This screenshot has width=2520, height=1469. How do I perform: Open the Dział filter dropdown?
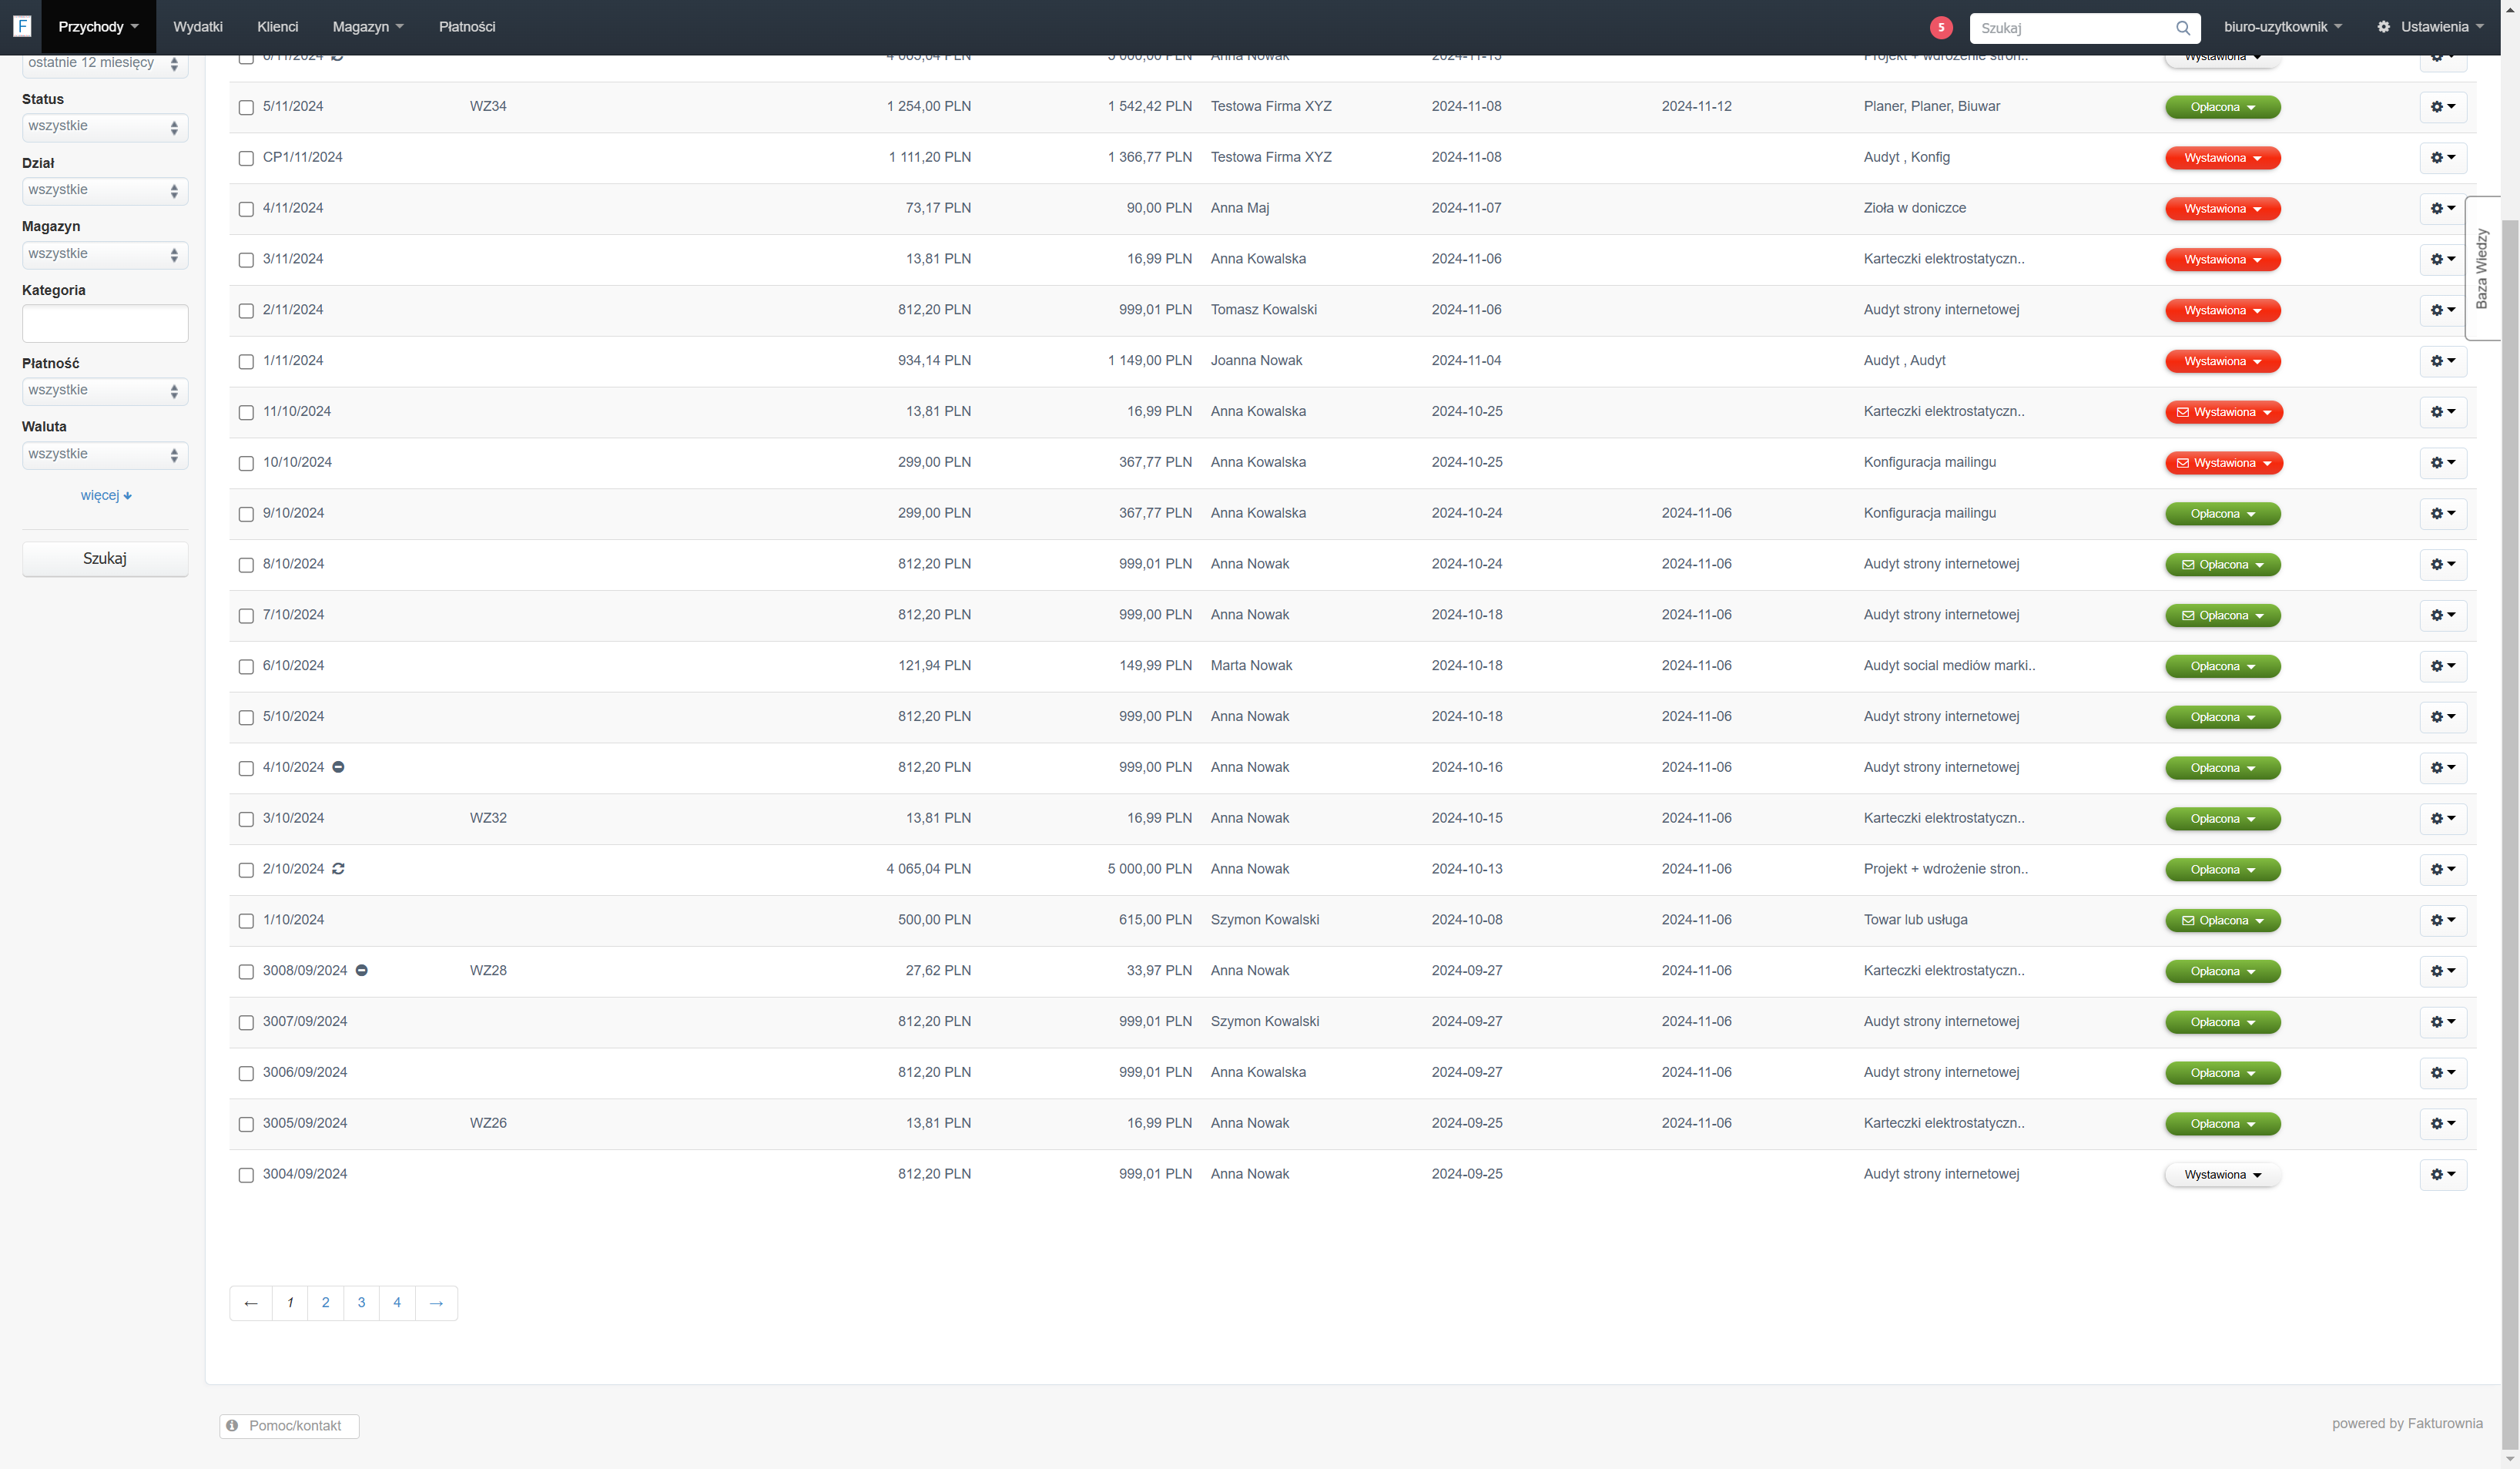tap(105, 191)
